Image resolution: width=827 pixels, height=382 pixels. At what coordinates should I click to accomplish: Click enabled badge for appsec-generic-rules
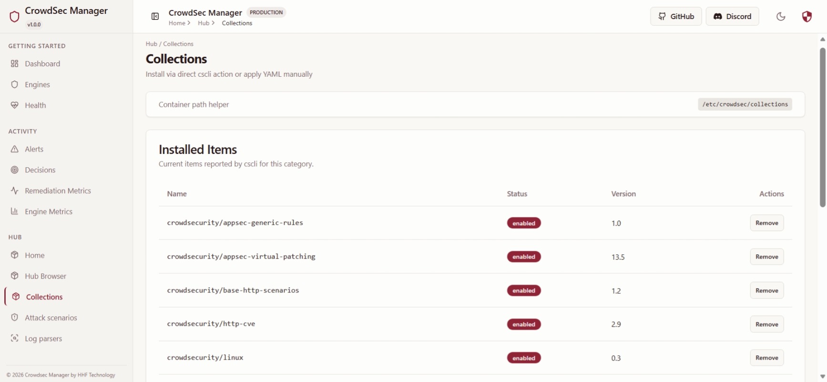[524, 223]
